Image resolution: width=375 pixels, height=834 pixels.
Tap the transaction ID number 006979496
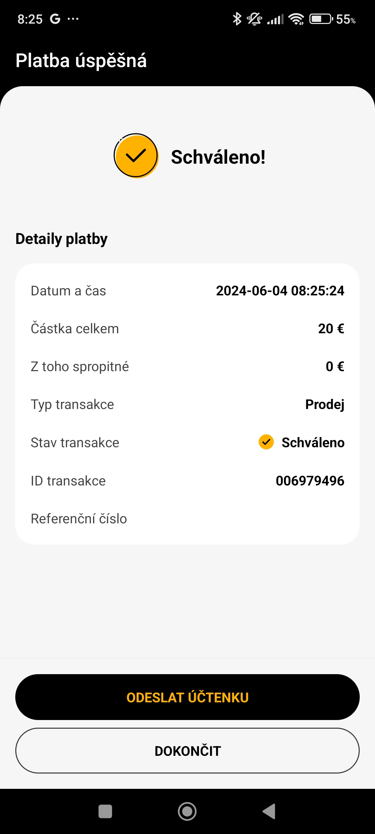click(x=310, y=481)
